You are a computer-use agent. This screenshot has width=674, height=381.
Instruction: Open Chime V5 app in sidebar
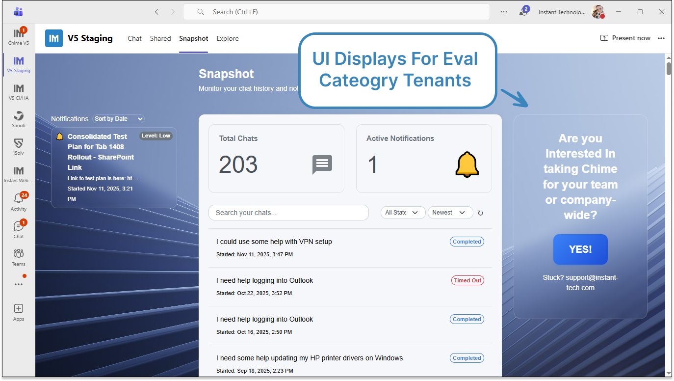click(x=19, y=36)
